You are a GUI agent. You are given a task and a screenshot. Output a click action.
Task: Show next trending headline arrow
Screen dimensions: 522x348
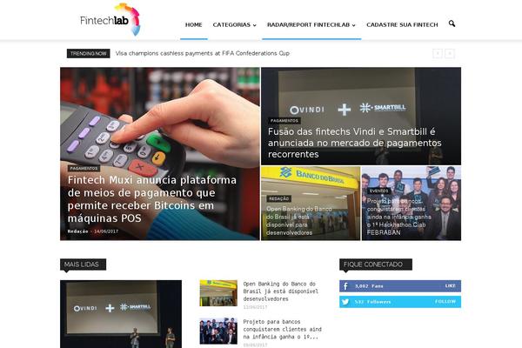[x=450, y=54]
